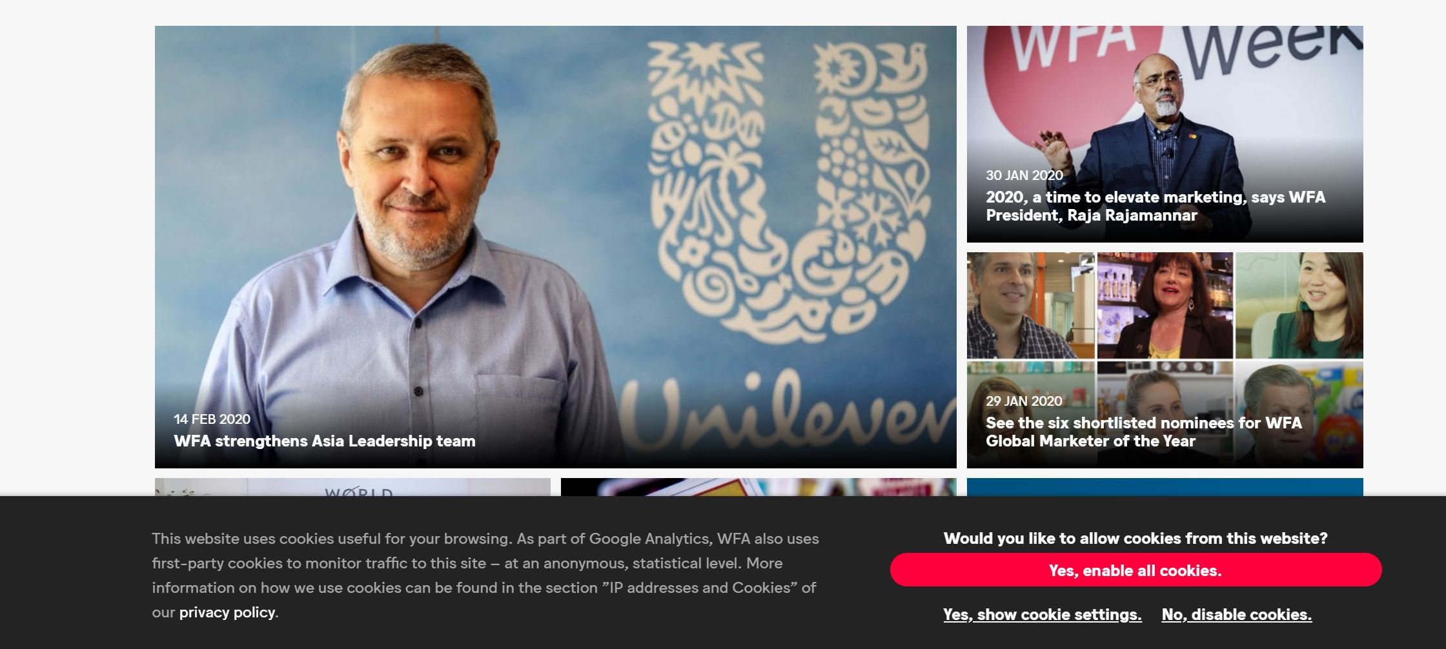Click the 29 JAN 2020 date label

[1023, 401]
